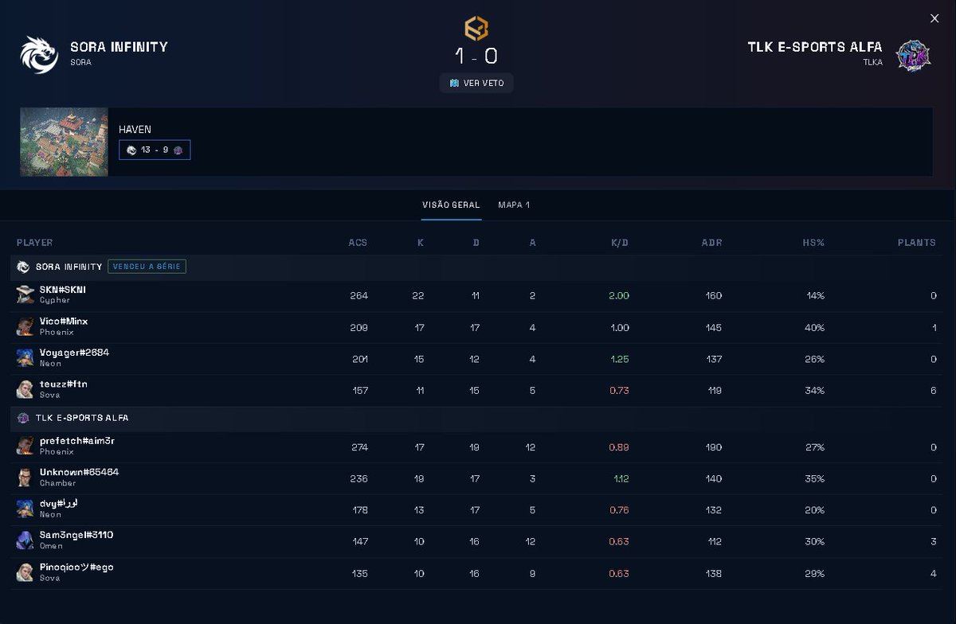Open player prefetch#aim3r name
The height and width of the screenshot is (624, 956).
pos(77,441)
